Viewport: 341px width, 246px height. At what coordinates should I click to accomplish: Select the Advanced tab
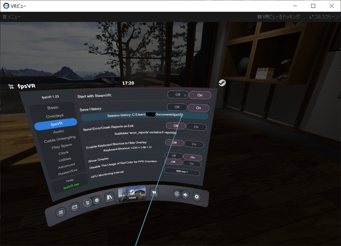[x=66, y=166]
